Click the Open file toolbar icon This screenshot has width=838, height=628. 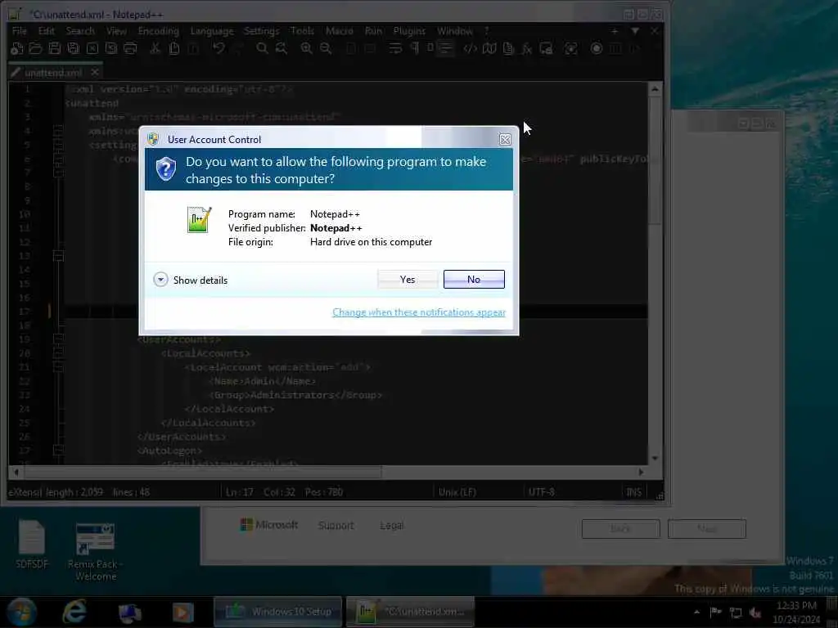click(35, 48)
